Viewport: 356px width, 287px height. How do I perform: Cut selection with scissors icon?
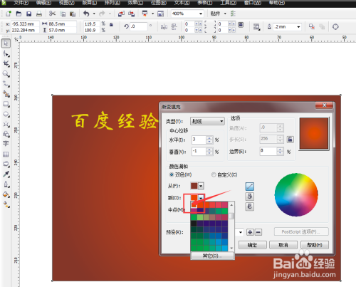(52, 14)
